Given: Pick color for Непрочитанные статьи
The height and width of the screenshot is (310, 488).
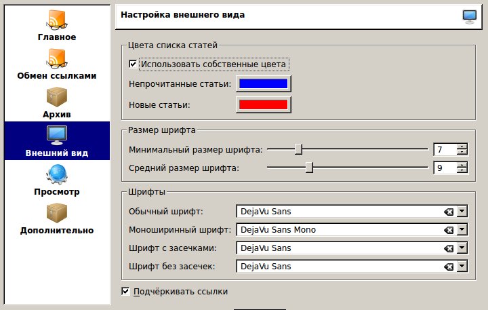Looking at the screenshot, I should point(263,84).
